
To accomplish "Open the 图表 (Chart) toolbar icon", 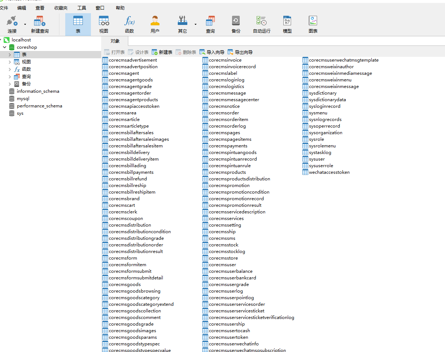I will coord(313,24).
